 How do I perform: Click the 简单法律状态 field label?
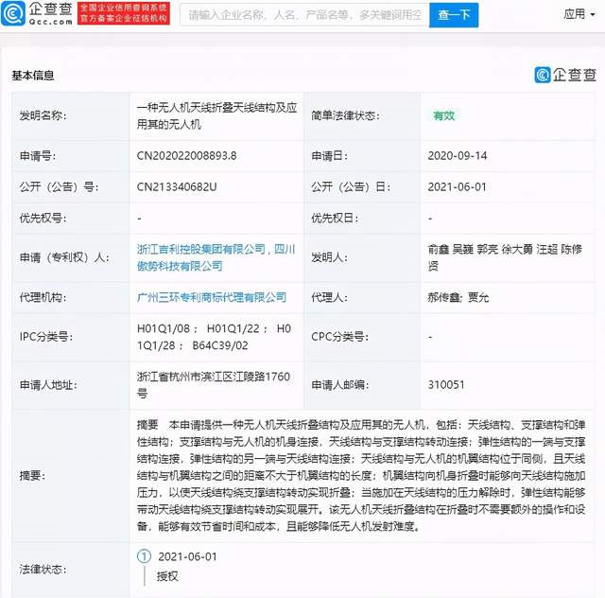tap(345, 115)
